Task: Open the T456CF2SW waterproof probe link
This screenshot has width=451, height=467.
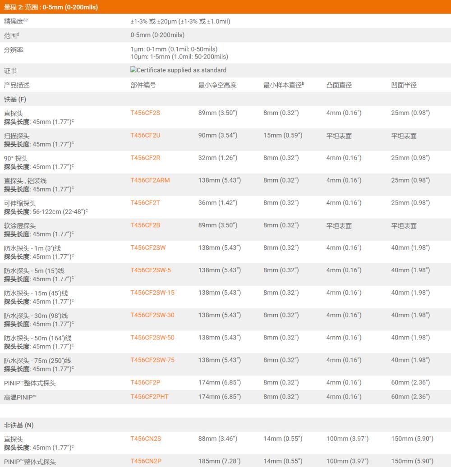Action: [148, 247]
